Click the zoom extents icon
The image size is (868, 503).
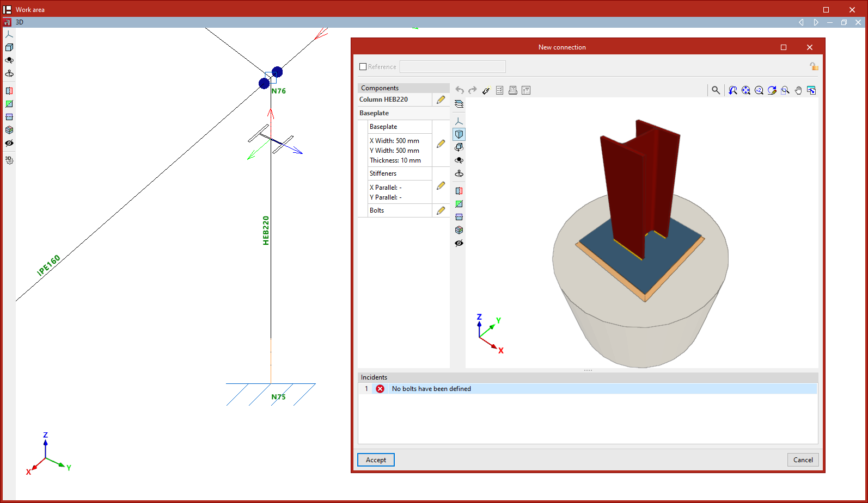746,90
